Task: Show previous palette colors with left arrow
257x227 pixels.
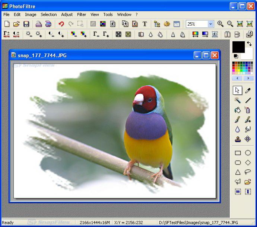Action: [x=237, y=78]
